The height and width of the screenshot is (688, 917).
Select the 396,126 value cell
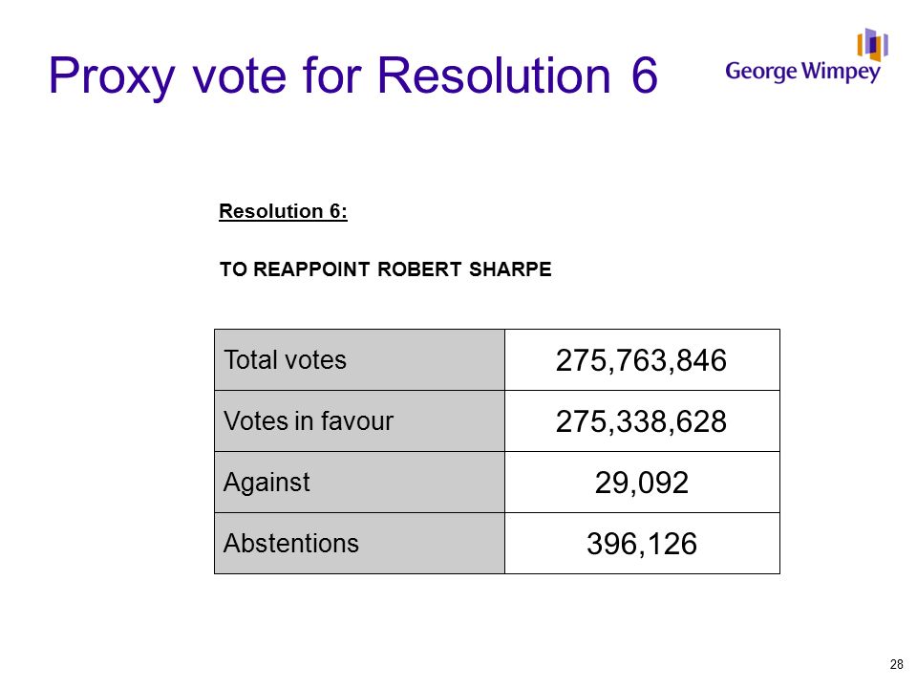point(642,544)
